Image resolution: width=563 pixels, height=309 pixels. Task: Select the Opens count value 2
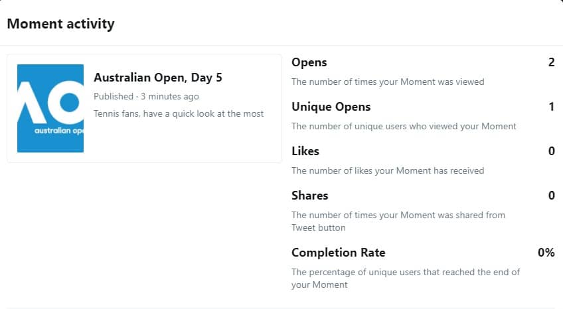tap(552, 62)
